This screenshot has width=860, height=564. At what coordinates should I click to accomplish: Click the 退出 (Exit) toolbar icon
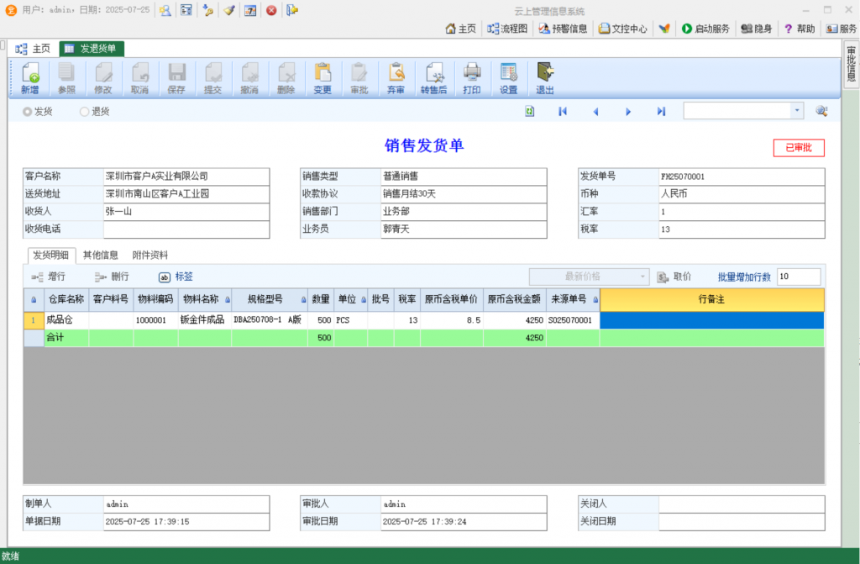[544, 78]
